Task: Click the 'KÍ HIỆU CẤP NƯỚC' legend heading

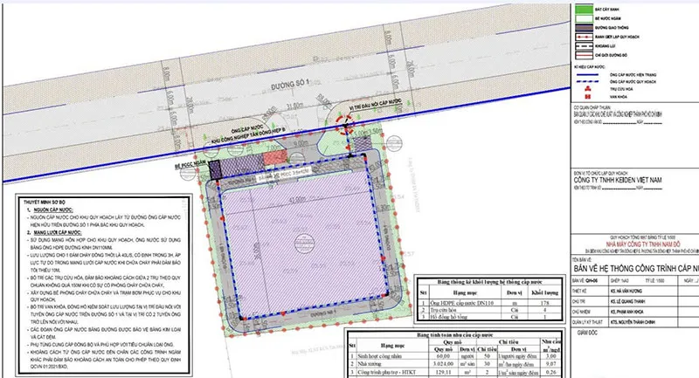Action: (589, 67)
